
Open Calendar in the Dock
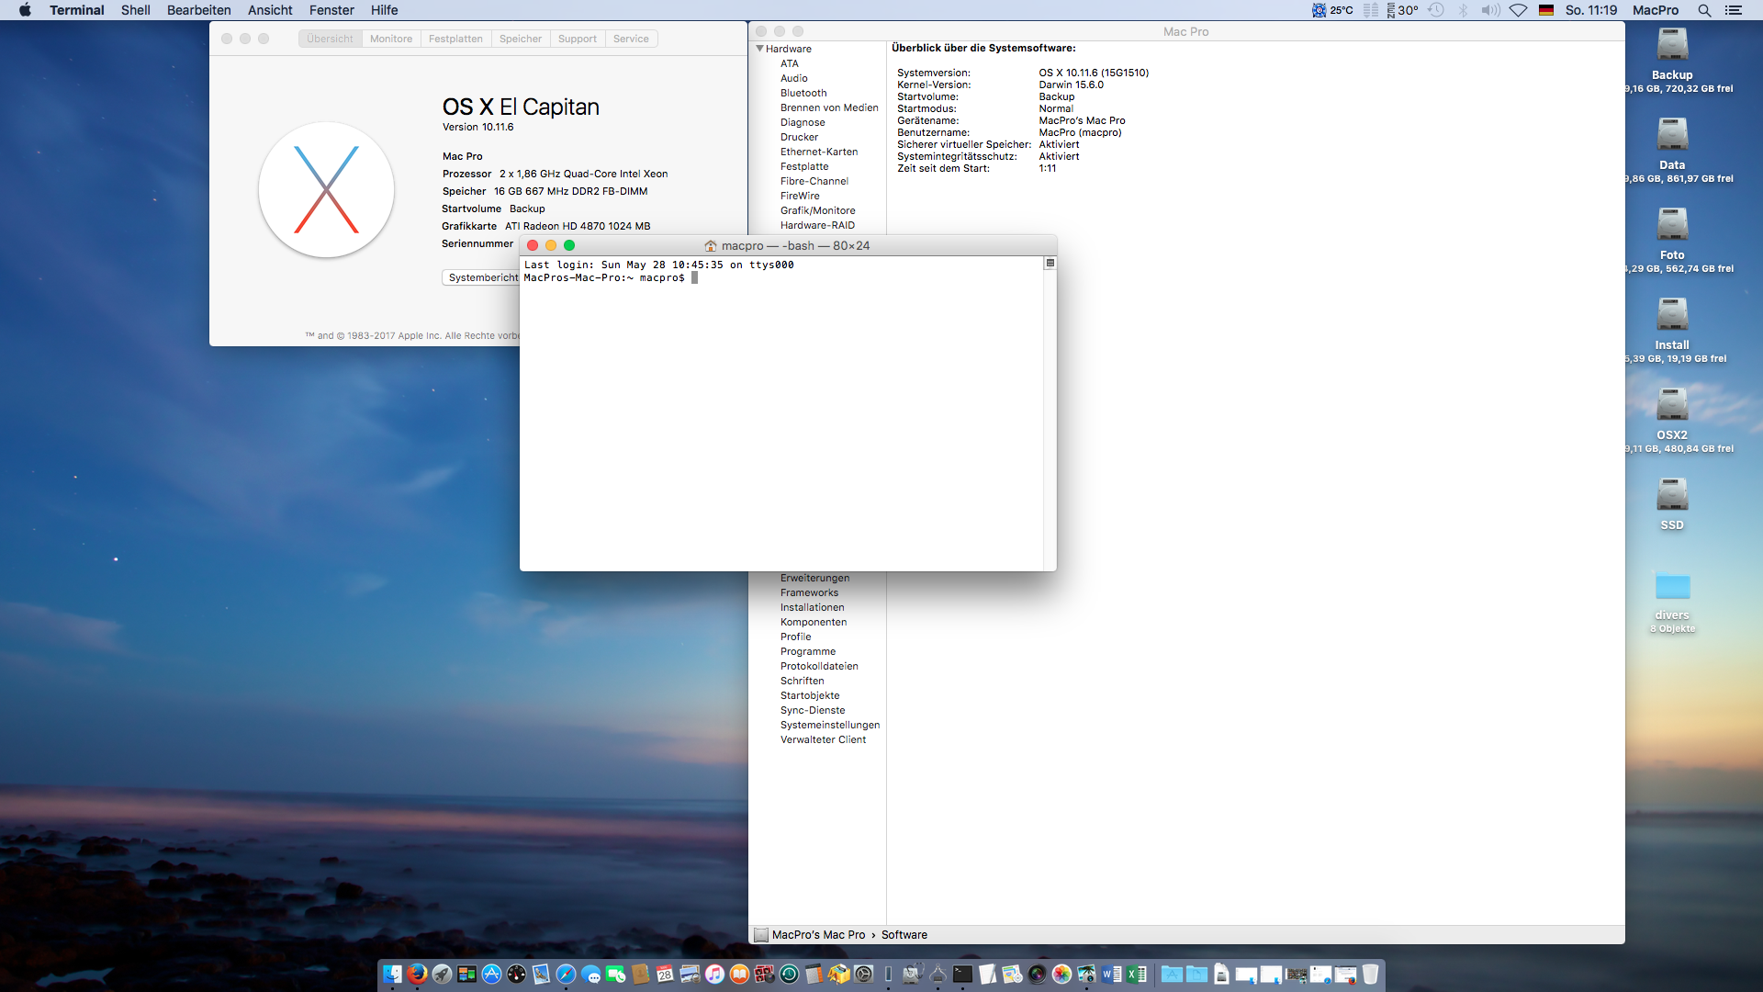click(x=665, y=974)
